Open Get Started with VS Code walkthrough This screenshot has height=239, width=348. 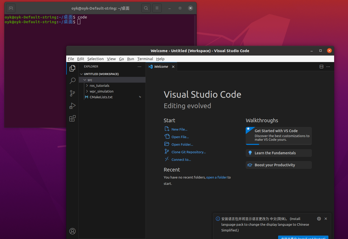279,136
